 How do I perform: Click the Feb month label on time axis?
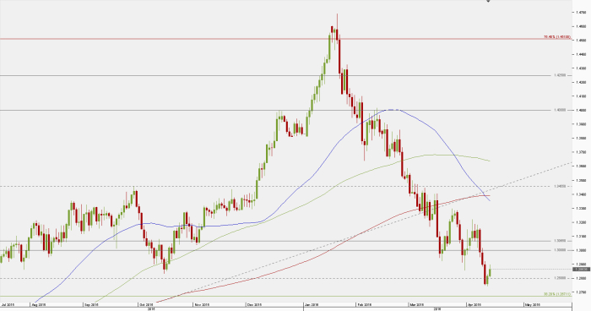tap(364, 304)
